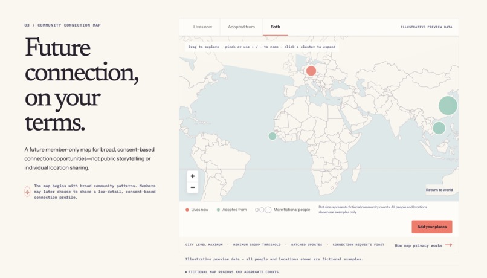
Task: Click the 'Future connection, on your terms.' heading
Action: coord(82,85)
